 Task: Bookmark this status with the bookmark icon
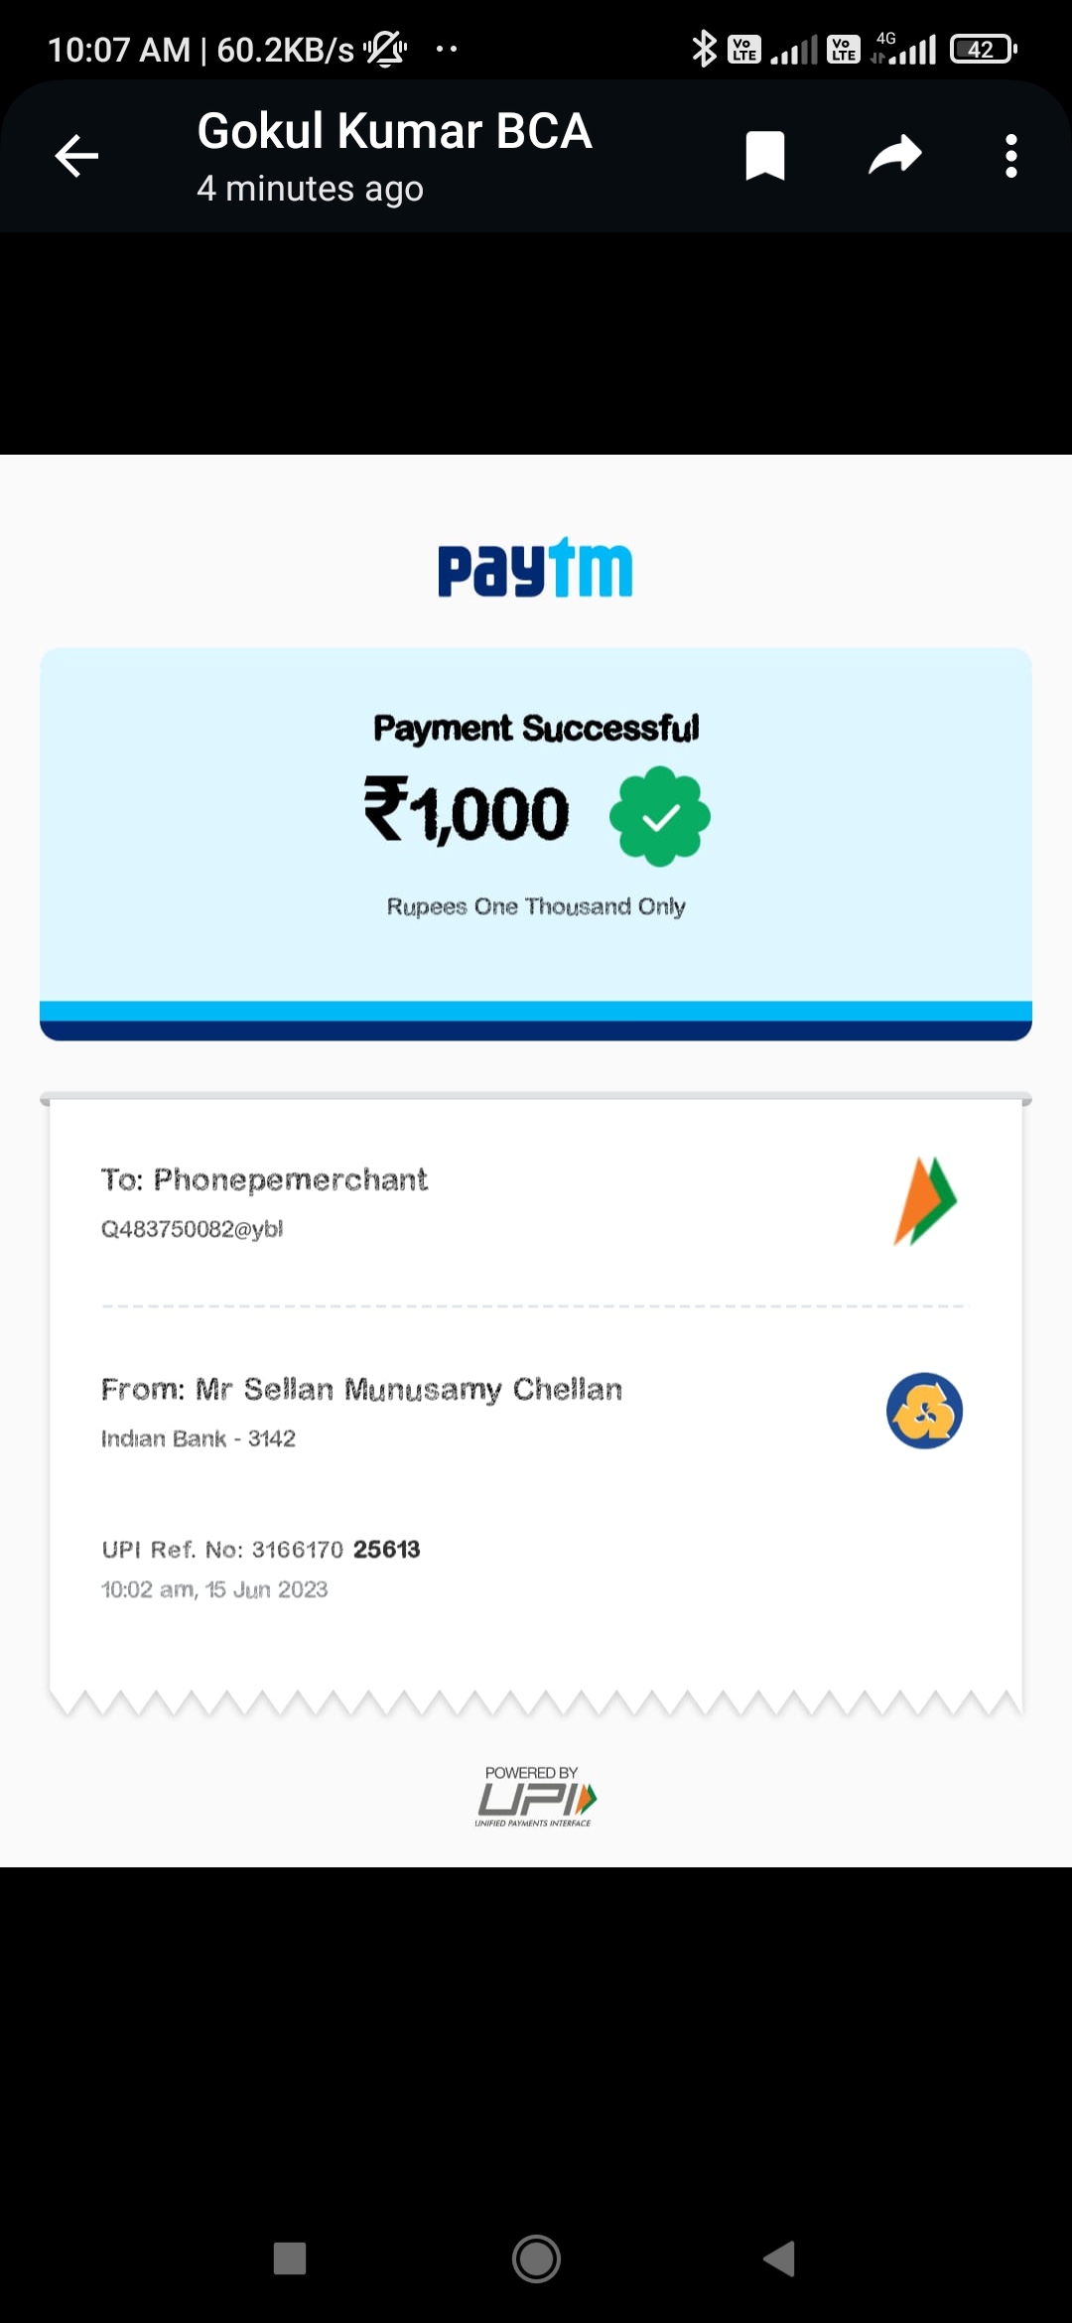765,156
